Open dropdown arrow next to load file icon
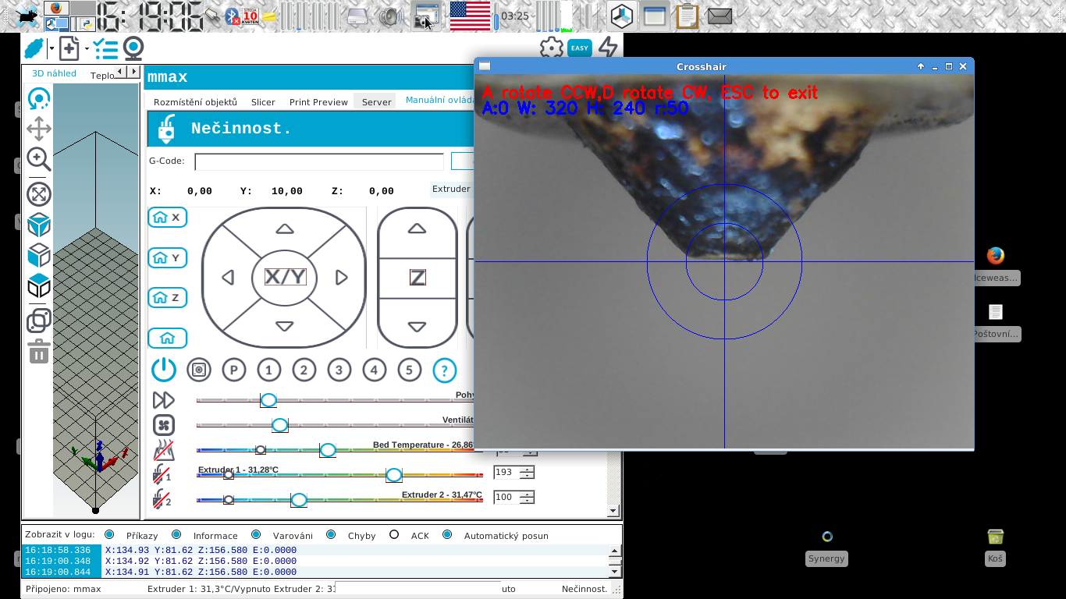The height and width of the screenshot is (599, 1066). click(87, 48)
